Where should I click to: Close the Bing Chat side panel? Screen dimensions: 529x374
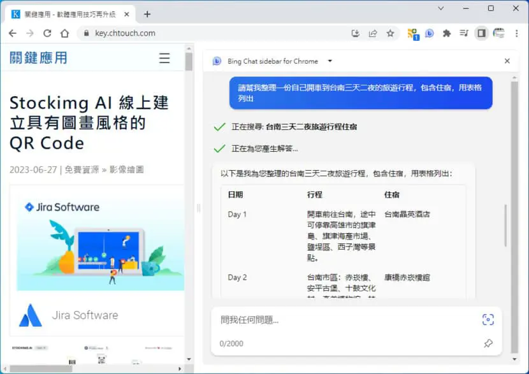click(507, 61)
